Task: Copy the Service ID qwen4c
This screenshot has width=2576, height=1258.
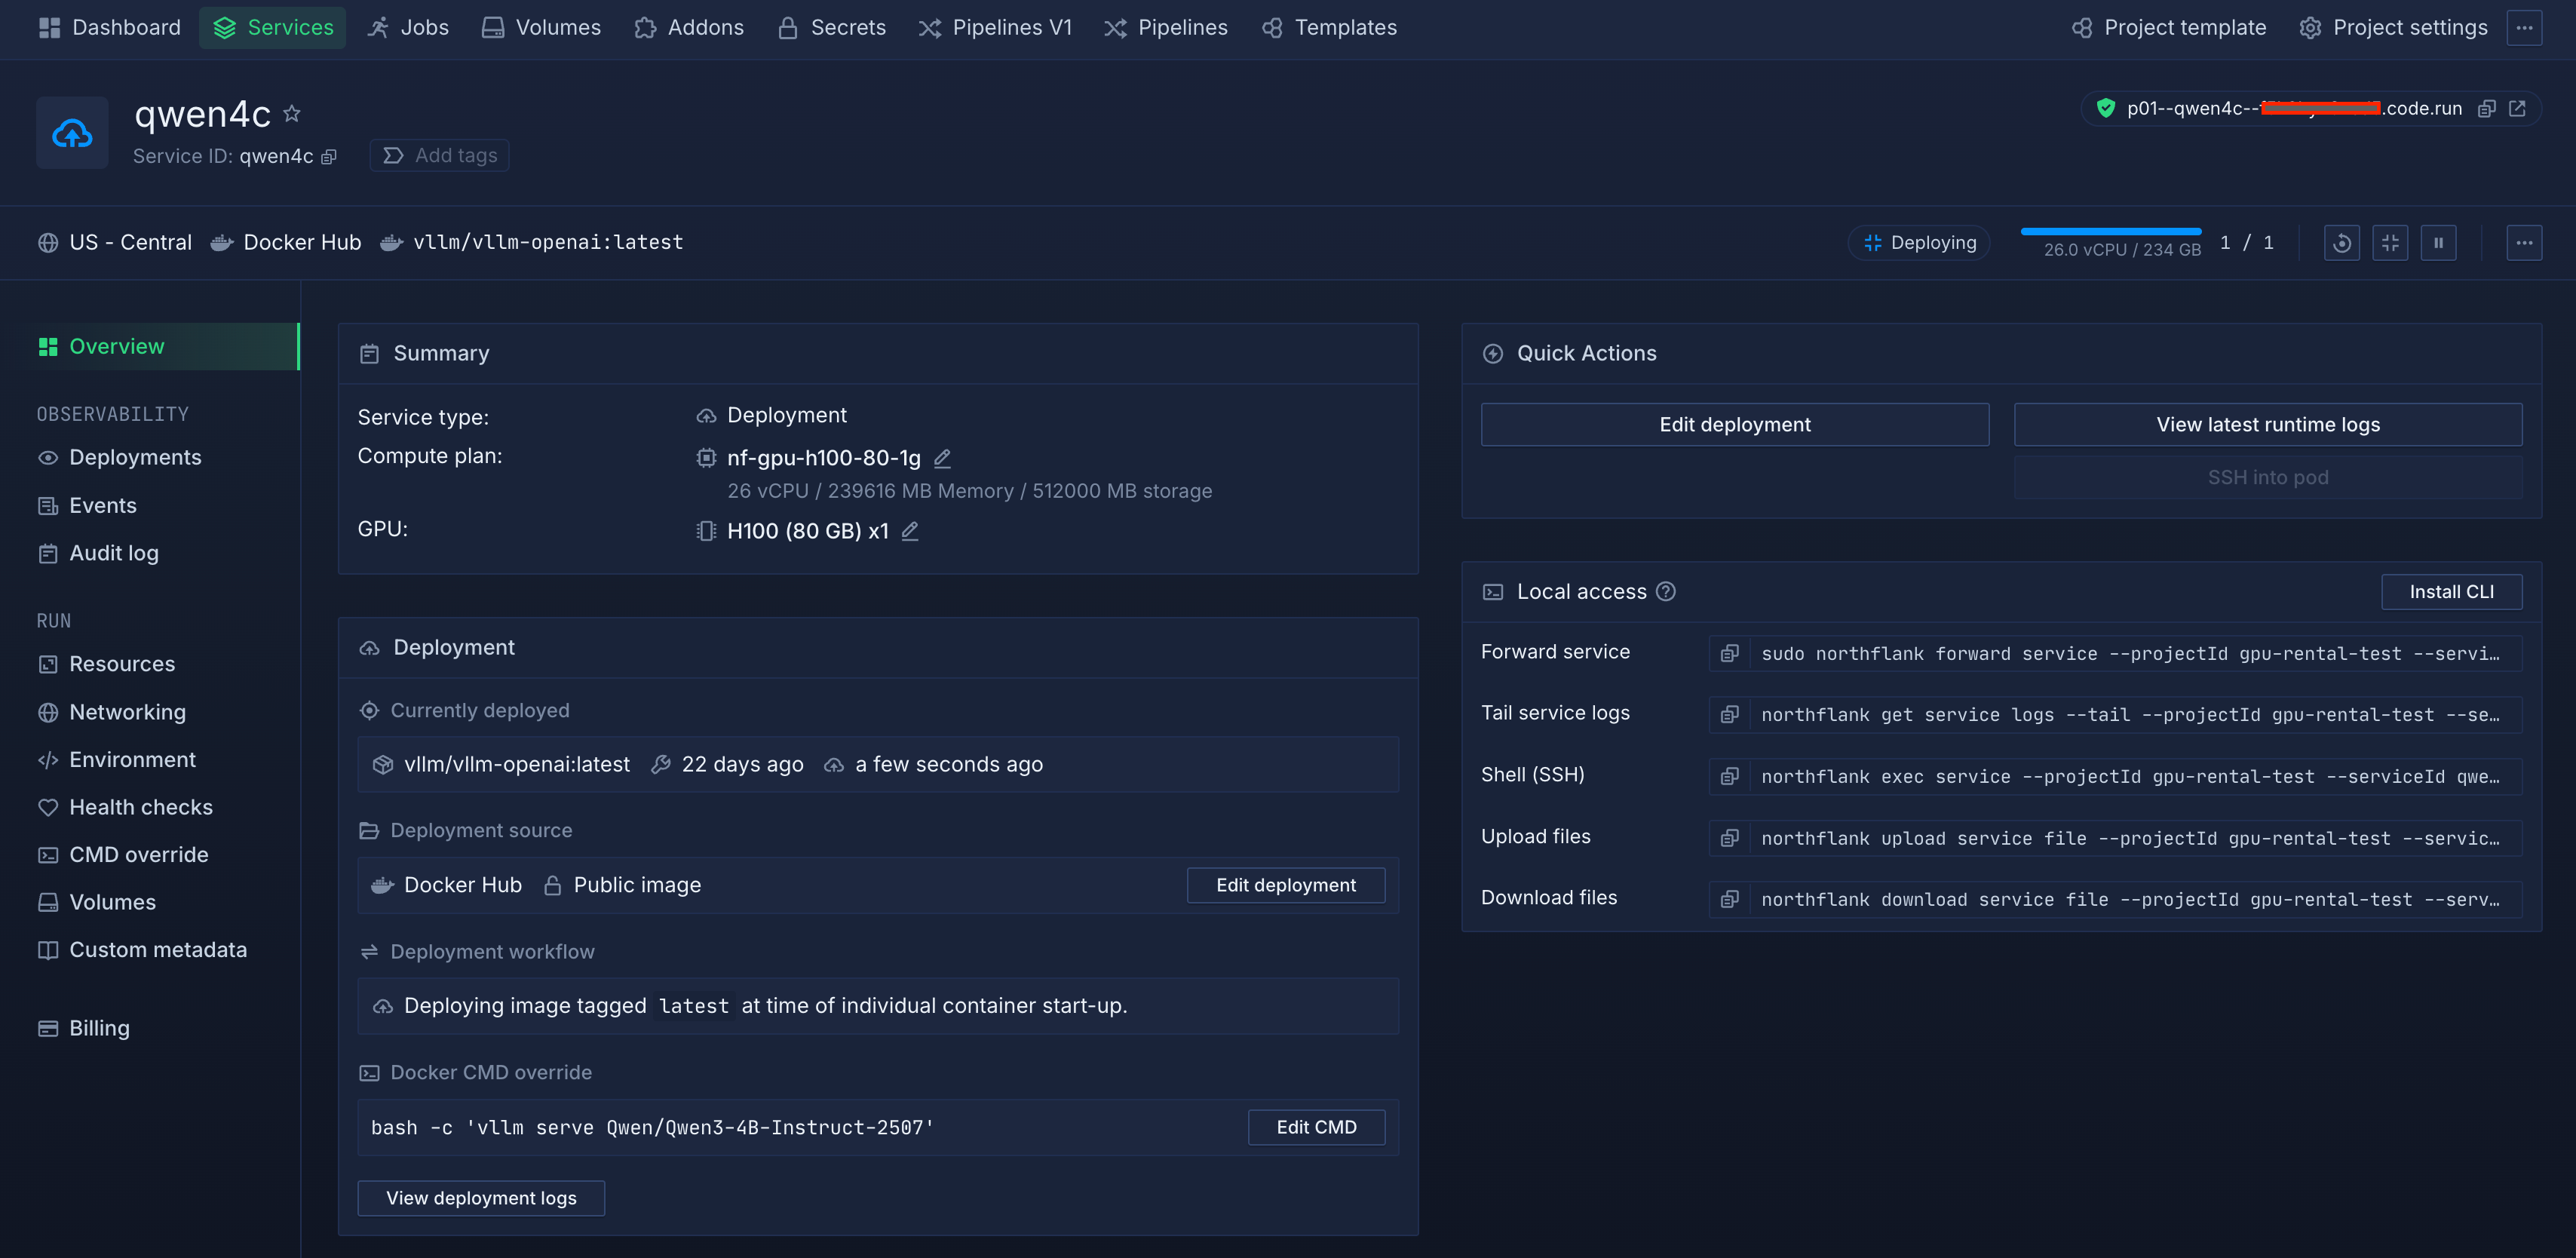Action: pyautogui.click(x=329, y=156)
